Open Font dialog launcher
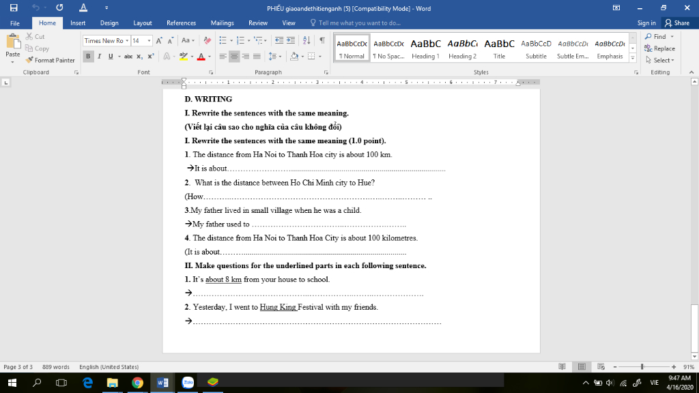 click(x=211, y=72)
